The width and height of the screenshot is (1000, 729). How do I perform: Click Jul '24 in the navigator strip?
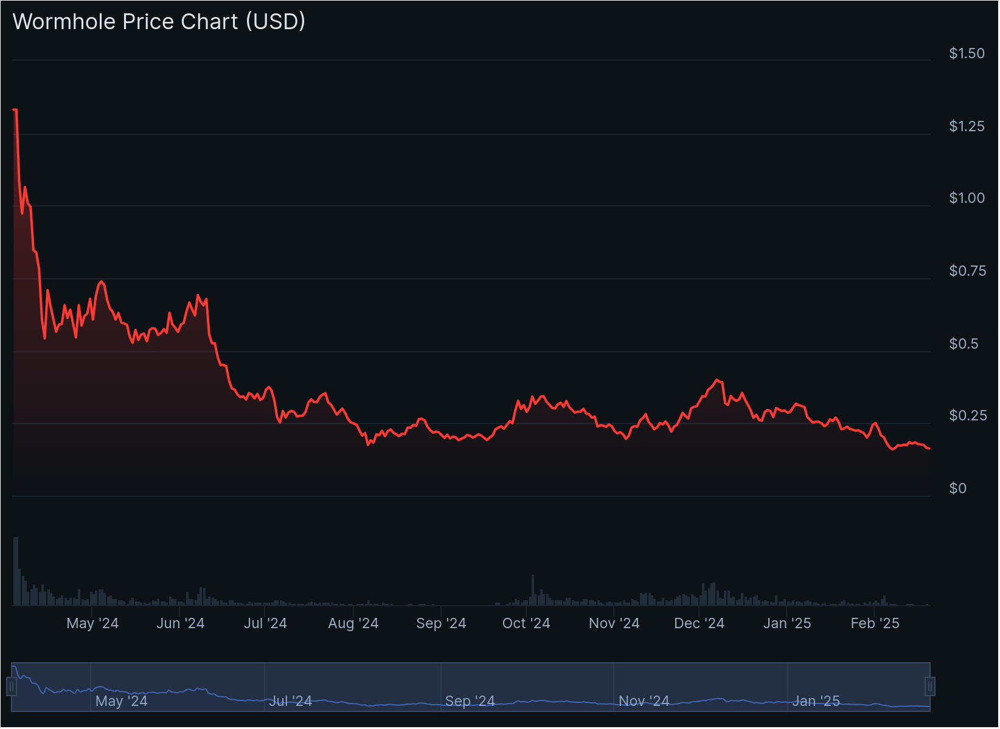tap(290, 701)
